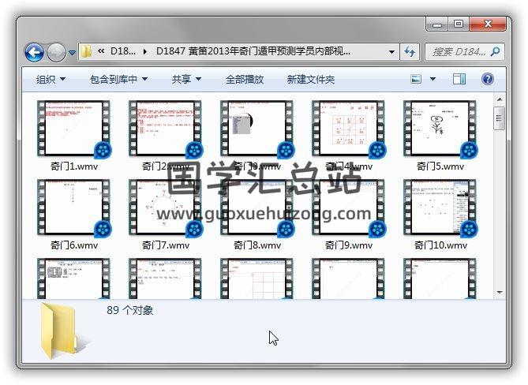Click the 奇门9.wmv file name

point(349,245)
